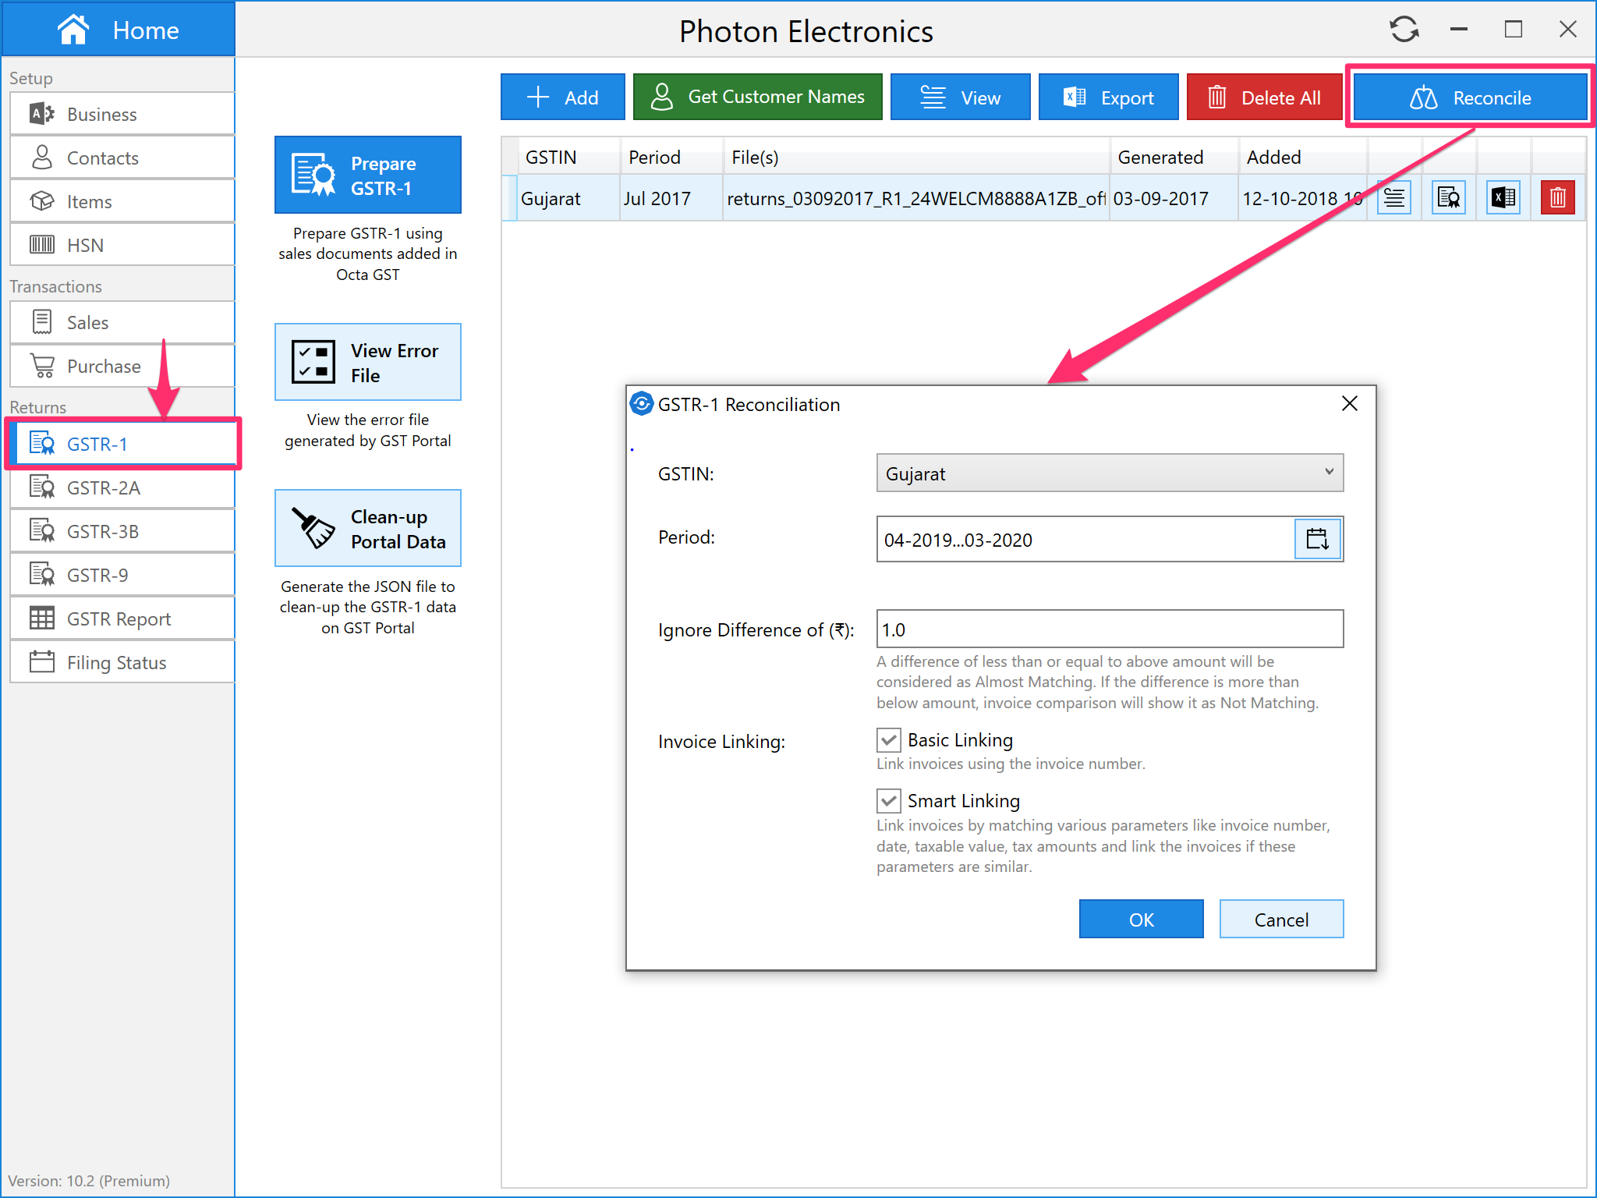Viewport: 1597px width, 1198px height.
Task: Click the Delete All button
Action: (x=1264, y=97)
